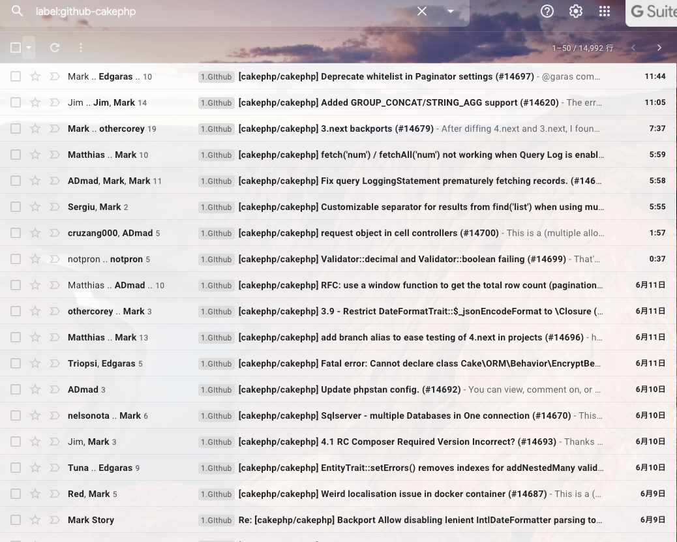The image size is (677, 542).
Task: Open the Settings gear
Action: [x=575, y=11]
